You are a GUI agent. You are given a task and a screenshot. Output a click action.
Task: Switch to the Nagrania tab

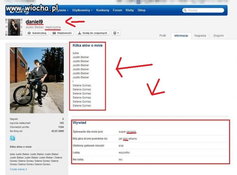pos(200,36)
